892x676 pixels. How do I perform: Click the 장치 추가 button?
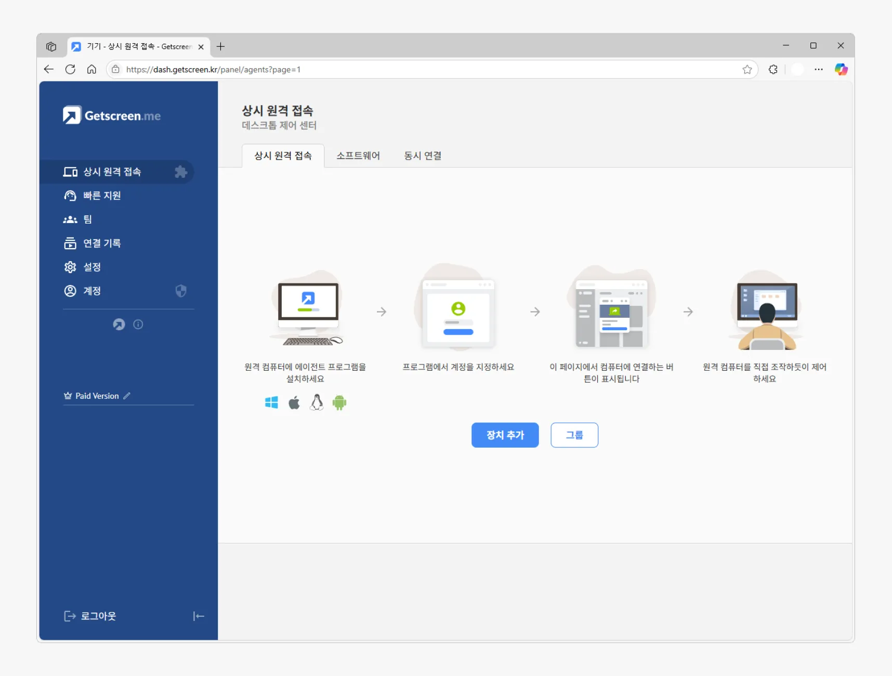pos(505,435)
